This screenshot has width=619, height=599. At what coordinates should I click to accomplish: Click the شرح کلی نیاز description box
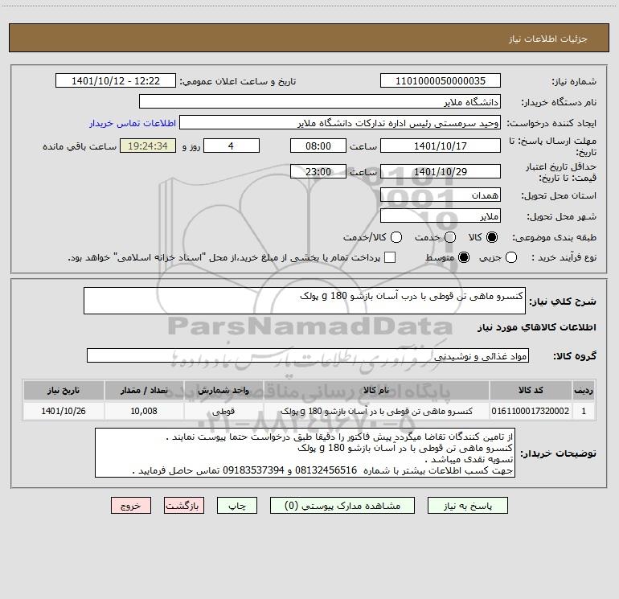(x=305, y=301)
